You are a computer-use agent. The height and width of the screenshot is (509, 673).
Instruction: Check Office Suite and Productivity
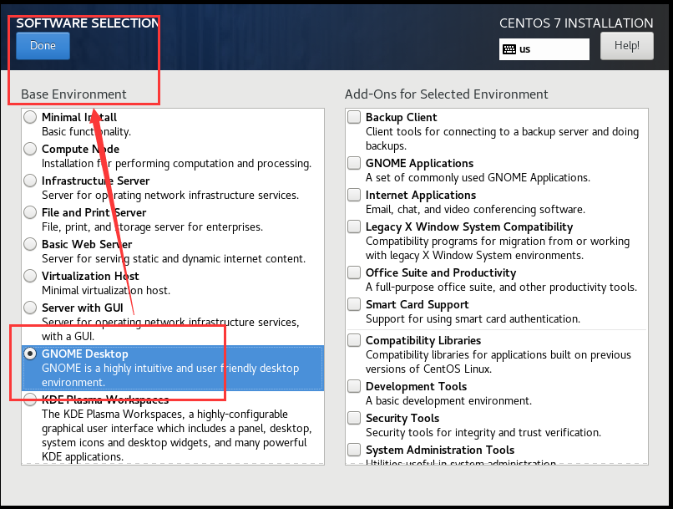pyautogui.click(x=354, y=273)
